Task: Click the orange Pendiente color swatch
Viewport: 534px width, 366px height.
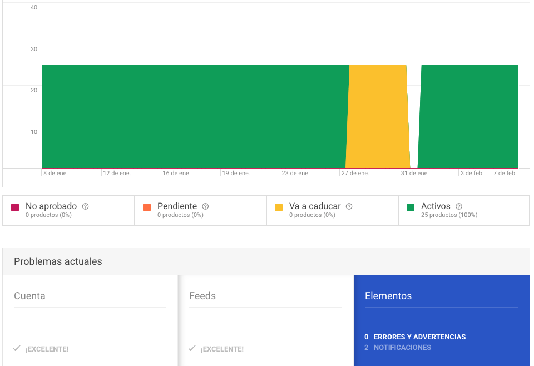Action: click(x=147, y=207)
